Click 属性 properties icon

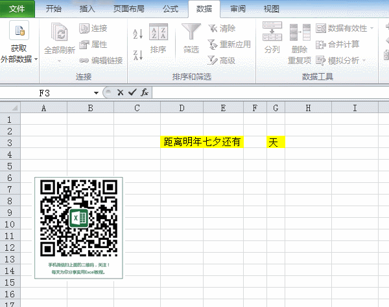[84, 45]
